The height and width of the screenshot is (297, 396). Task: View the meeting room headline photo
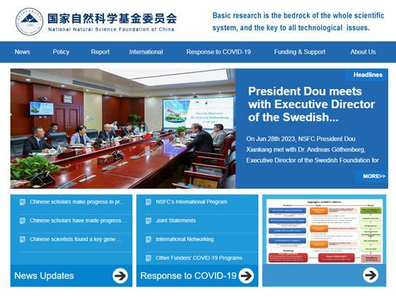tap(123, 129)
